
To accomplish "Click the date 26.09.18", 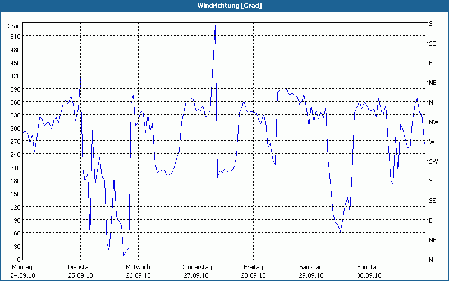I will pyautogui.click(x=138, y=275).
